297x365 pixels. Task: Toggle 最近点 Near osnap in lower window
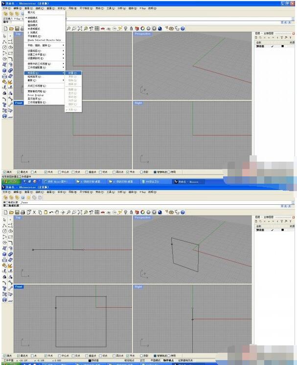[23, 356]
